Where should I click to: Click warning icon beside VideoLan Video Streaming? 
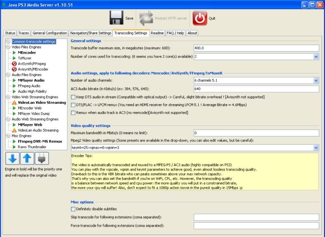click(14, 103)
